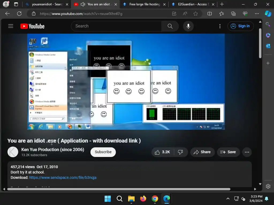Open the tab actions menu icon
Image resolution: width=274 pixels, height=205 pixels.
click(16, 4)
